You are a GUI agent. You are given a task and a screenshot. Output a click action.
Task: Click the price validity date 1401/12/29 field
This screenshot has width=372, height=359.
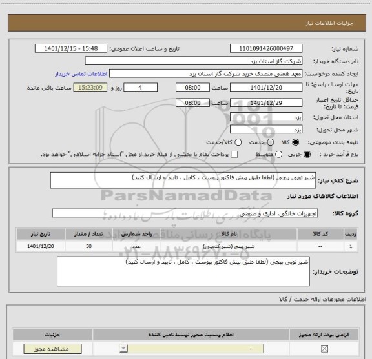click(266, 102)
